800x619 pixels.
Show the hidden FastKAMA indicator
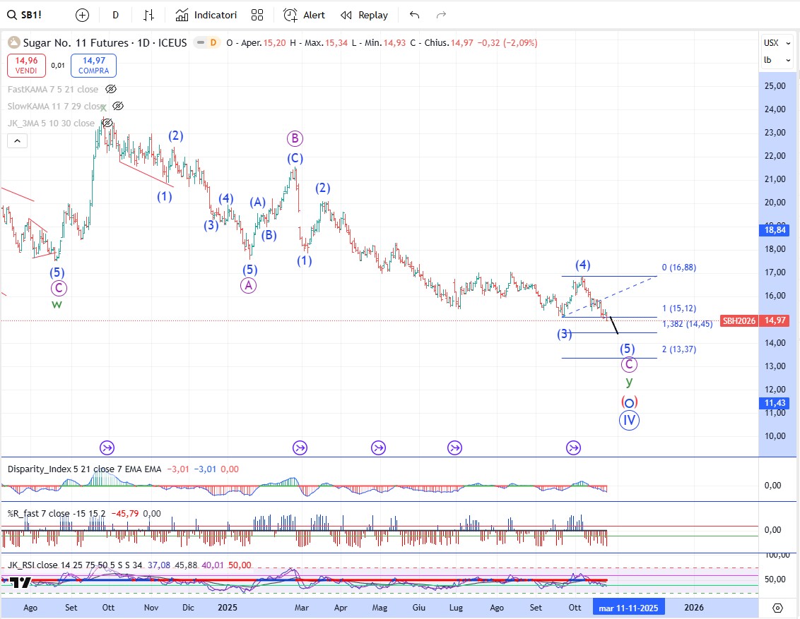110,89
